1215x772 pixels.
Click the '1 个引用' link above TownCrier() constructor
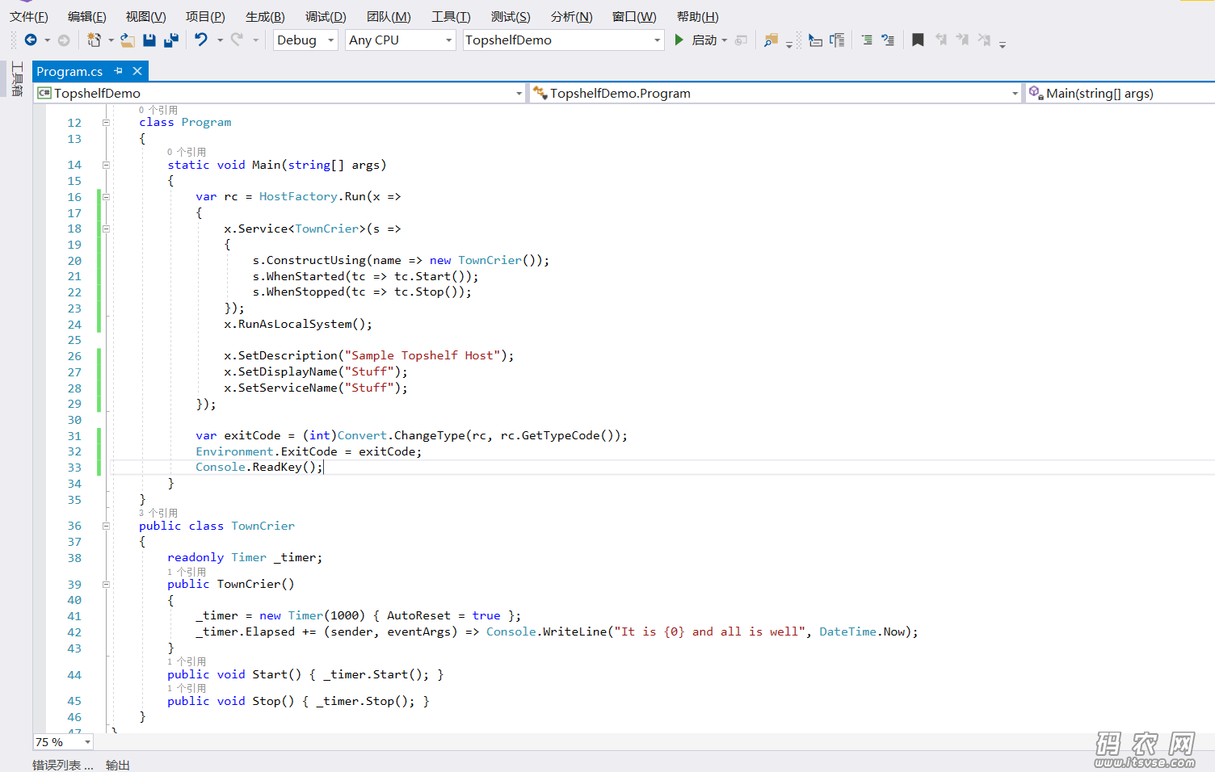tap(187, 572)
